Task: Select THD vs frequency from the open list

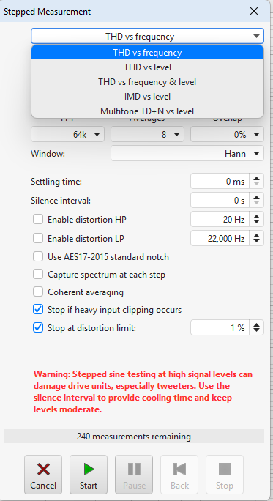Action: click(147, 53)
